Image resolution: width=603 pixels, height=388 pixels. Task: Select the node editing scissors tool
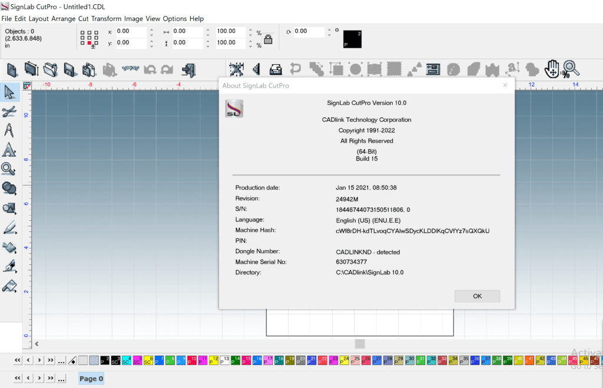click(10, 111)
